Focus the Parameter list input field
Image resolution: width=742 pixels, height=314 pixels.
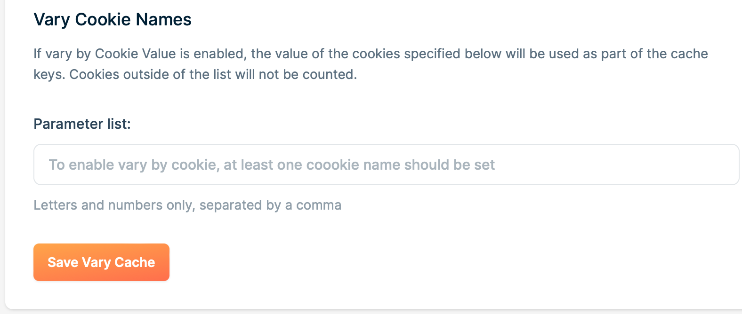tap(386, 165)
